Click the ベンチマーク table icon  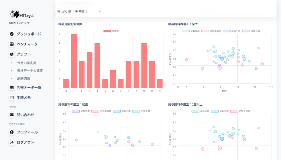click(12, 44)
